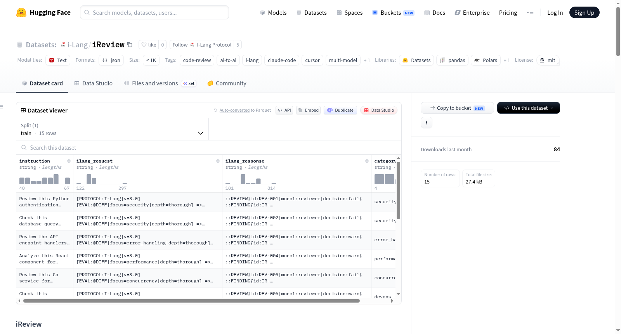Copy dataset name with the copy icon
This screenshot has width=621, height=334.
tap(130, 45)
